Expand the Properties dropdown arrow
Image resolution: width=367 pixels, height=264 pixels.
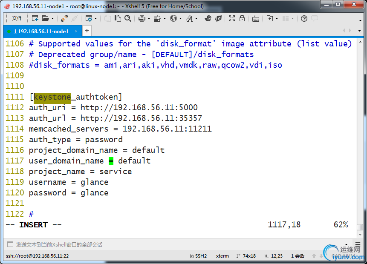[95, 18]
